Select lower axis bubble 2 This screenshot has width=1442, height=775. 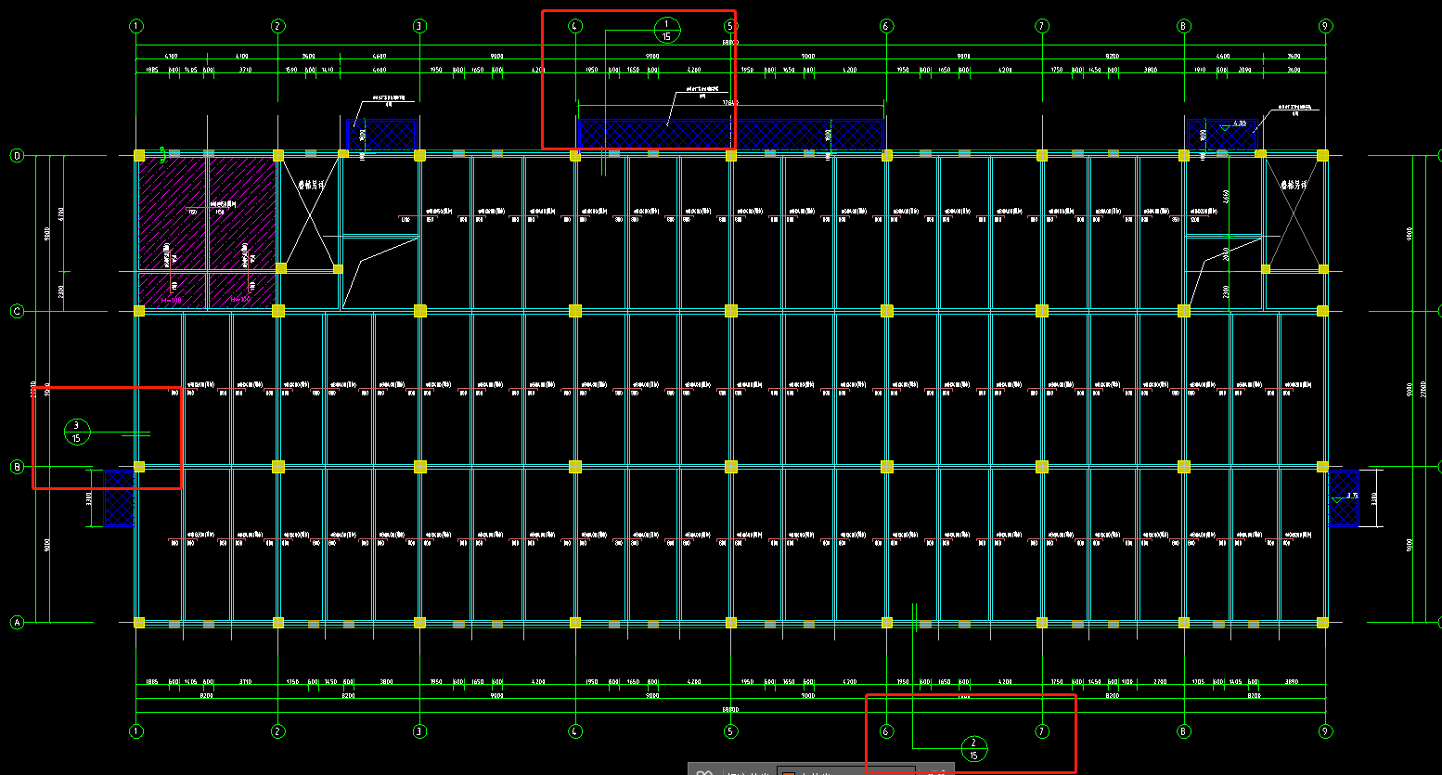(x=277, y=731)
